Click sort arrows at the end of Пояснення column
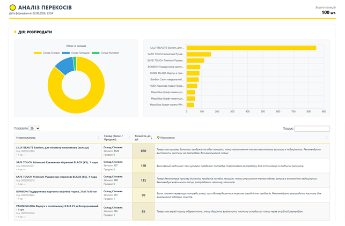The width and height of the screenshot is (345, 226). 327,138
